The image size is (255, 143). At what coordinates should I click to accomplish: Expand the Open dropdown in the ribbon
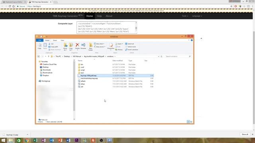pyautogui.click(x=119, y=44)
